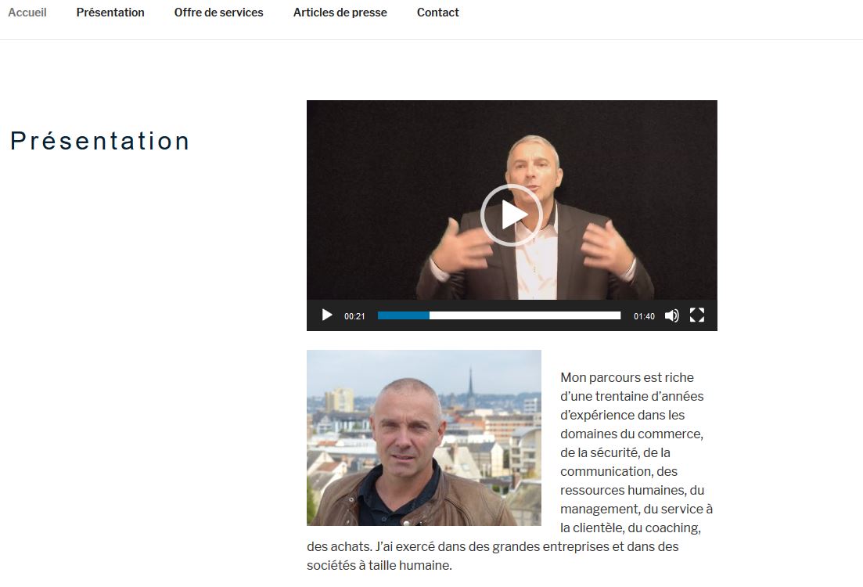Open Offre de services in navigation
Screen dimensions: 863x587
pos(218,12)
